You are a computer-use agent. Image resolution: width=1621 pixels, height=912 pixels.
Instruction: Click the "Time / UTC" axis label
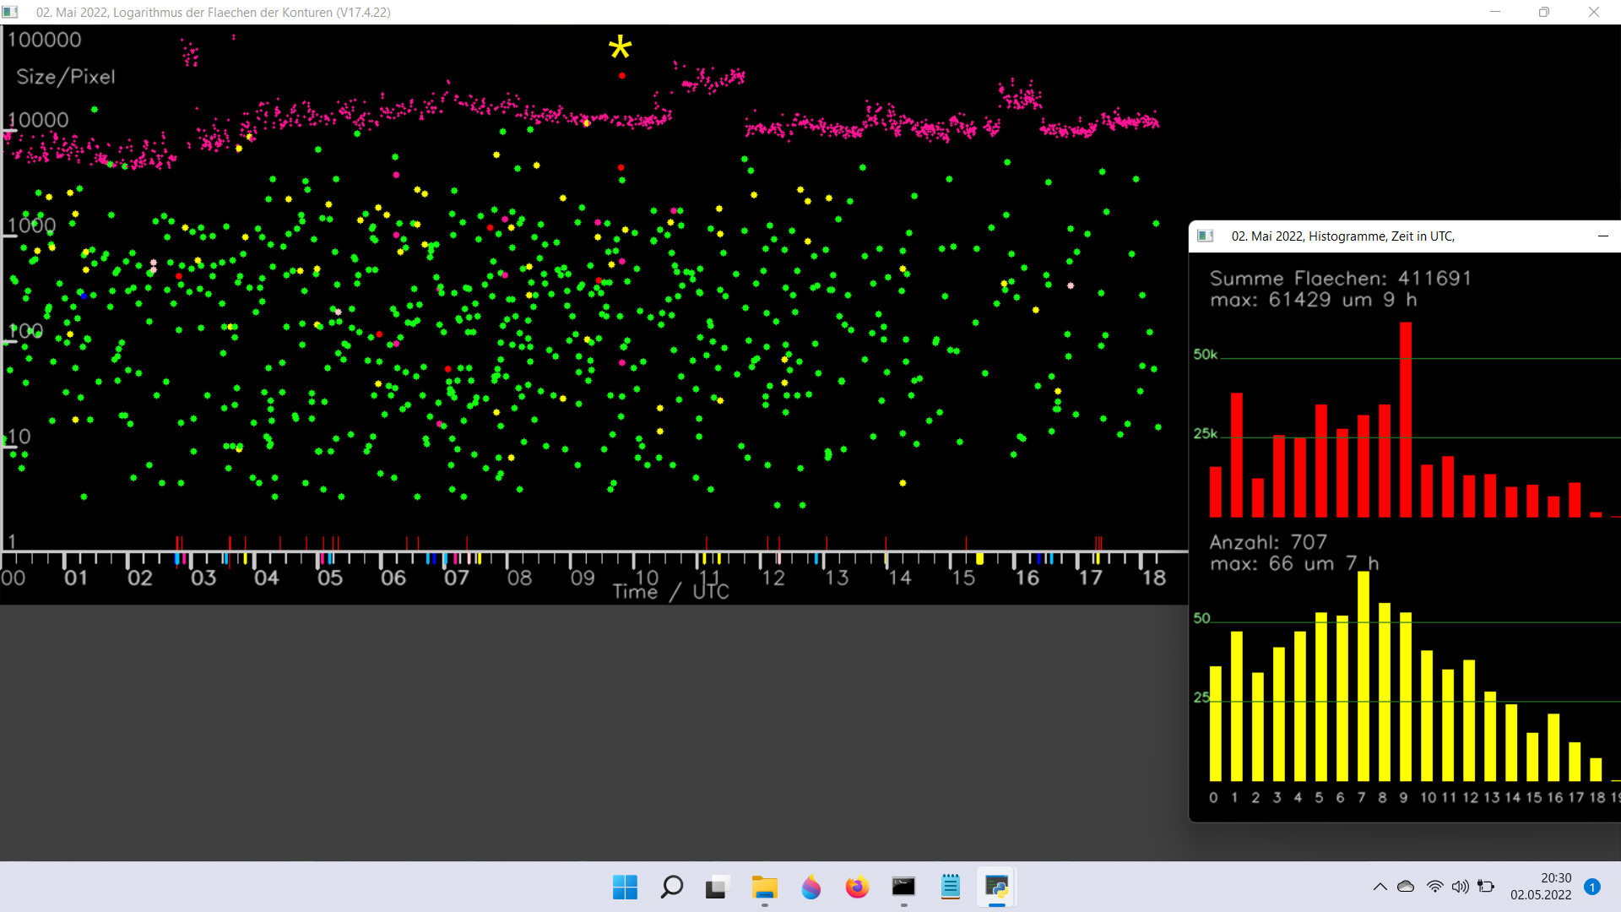(x=671, y=592)
